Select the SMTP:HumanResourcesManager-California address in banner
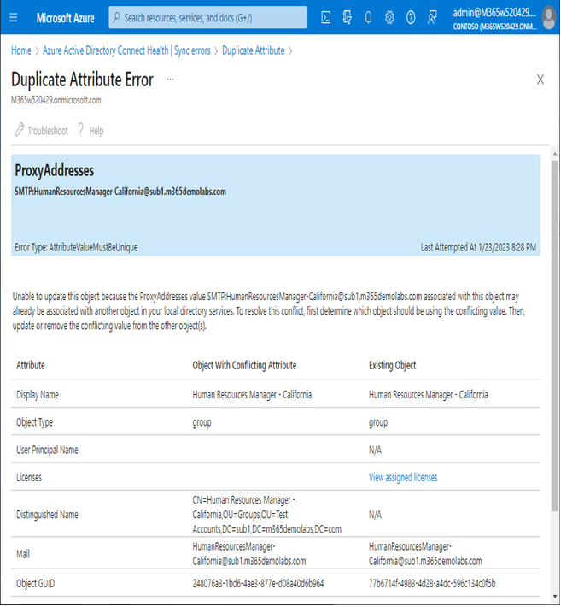The image size is (561, 607). (x=120, y=192)
